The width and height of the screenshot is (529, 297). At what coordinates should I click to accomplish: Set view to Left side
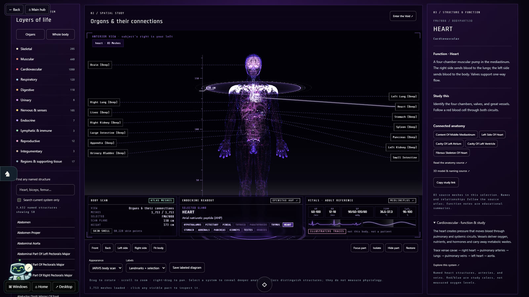tap(122, 248)
